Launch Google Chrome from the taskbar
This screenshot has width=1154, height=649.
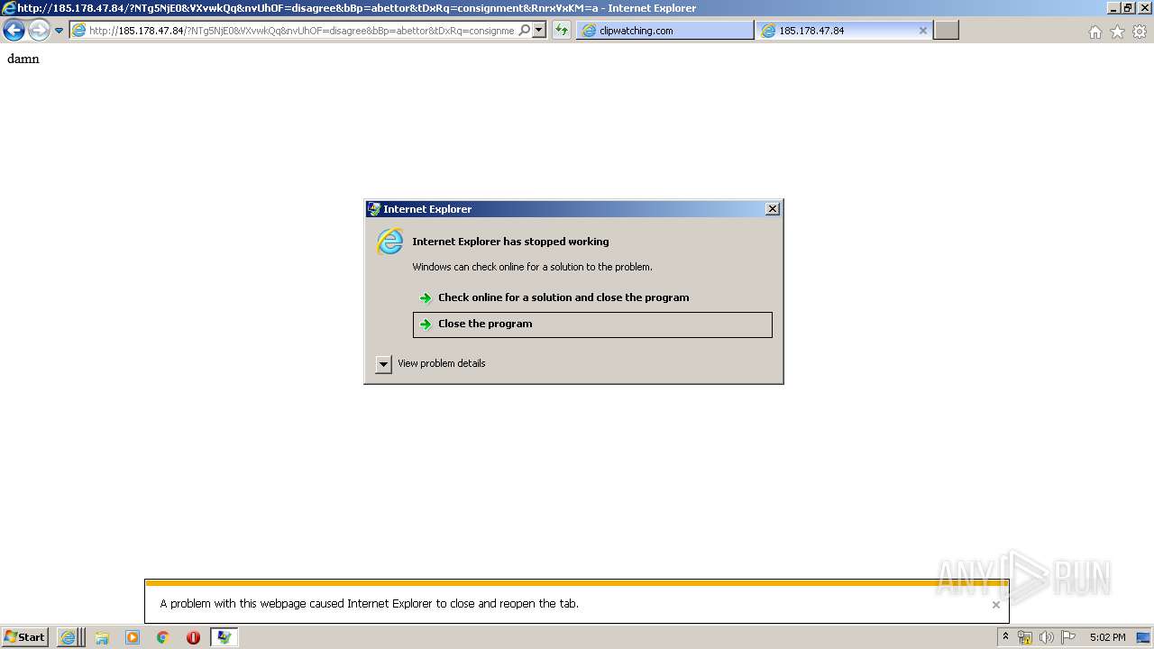click(163, 637)
